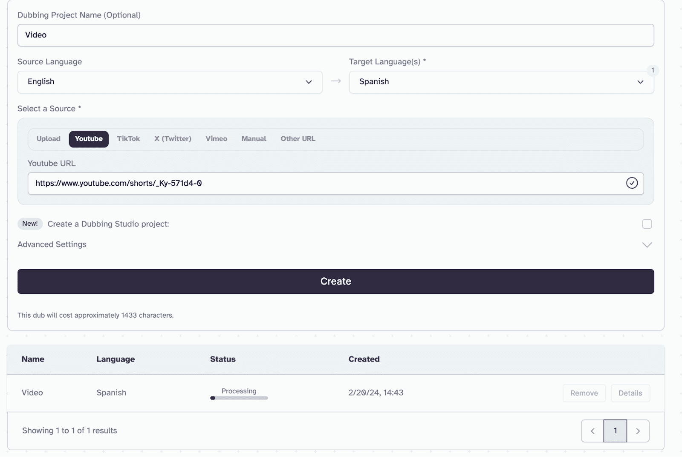Open Details for the Video dub

[630, 393]
